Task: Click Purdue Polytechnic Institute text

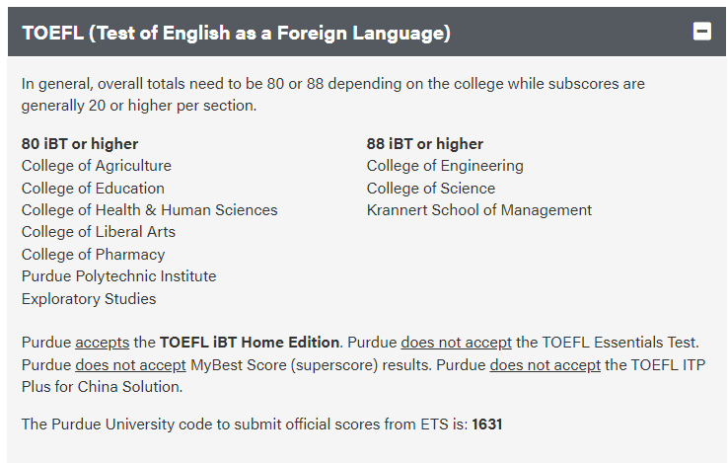Action: pyautogui.click(x=118, y=275)
